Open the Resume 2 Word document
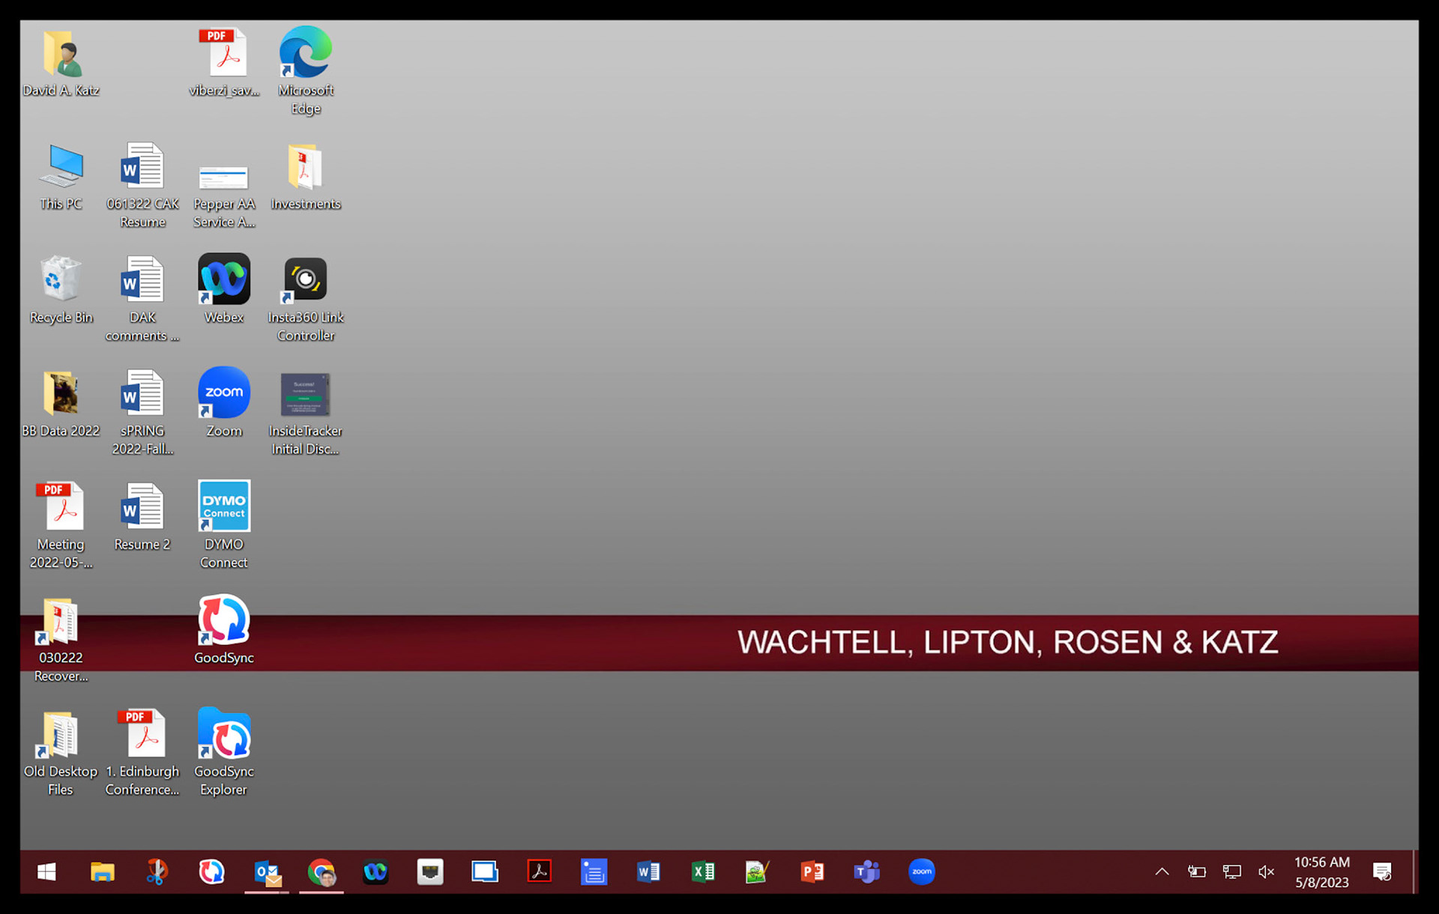 142,517
